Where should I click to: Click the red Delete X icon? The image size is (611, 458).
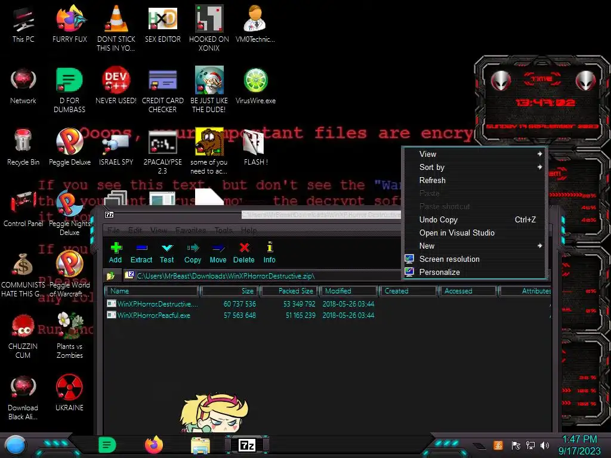point(244,253)
